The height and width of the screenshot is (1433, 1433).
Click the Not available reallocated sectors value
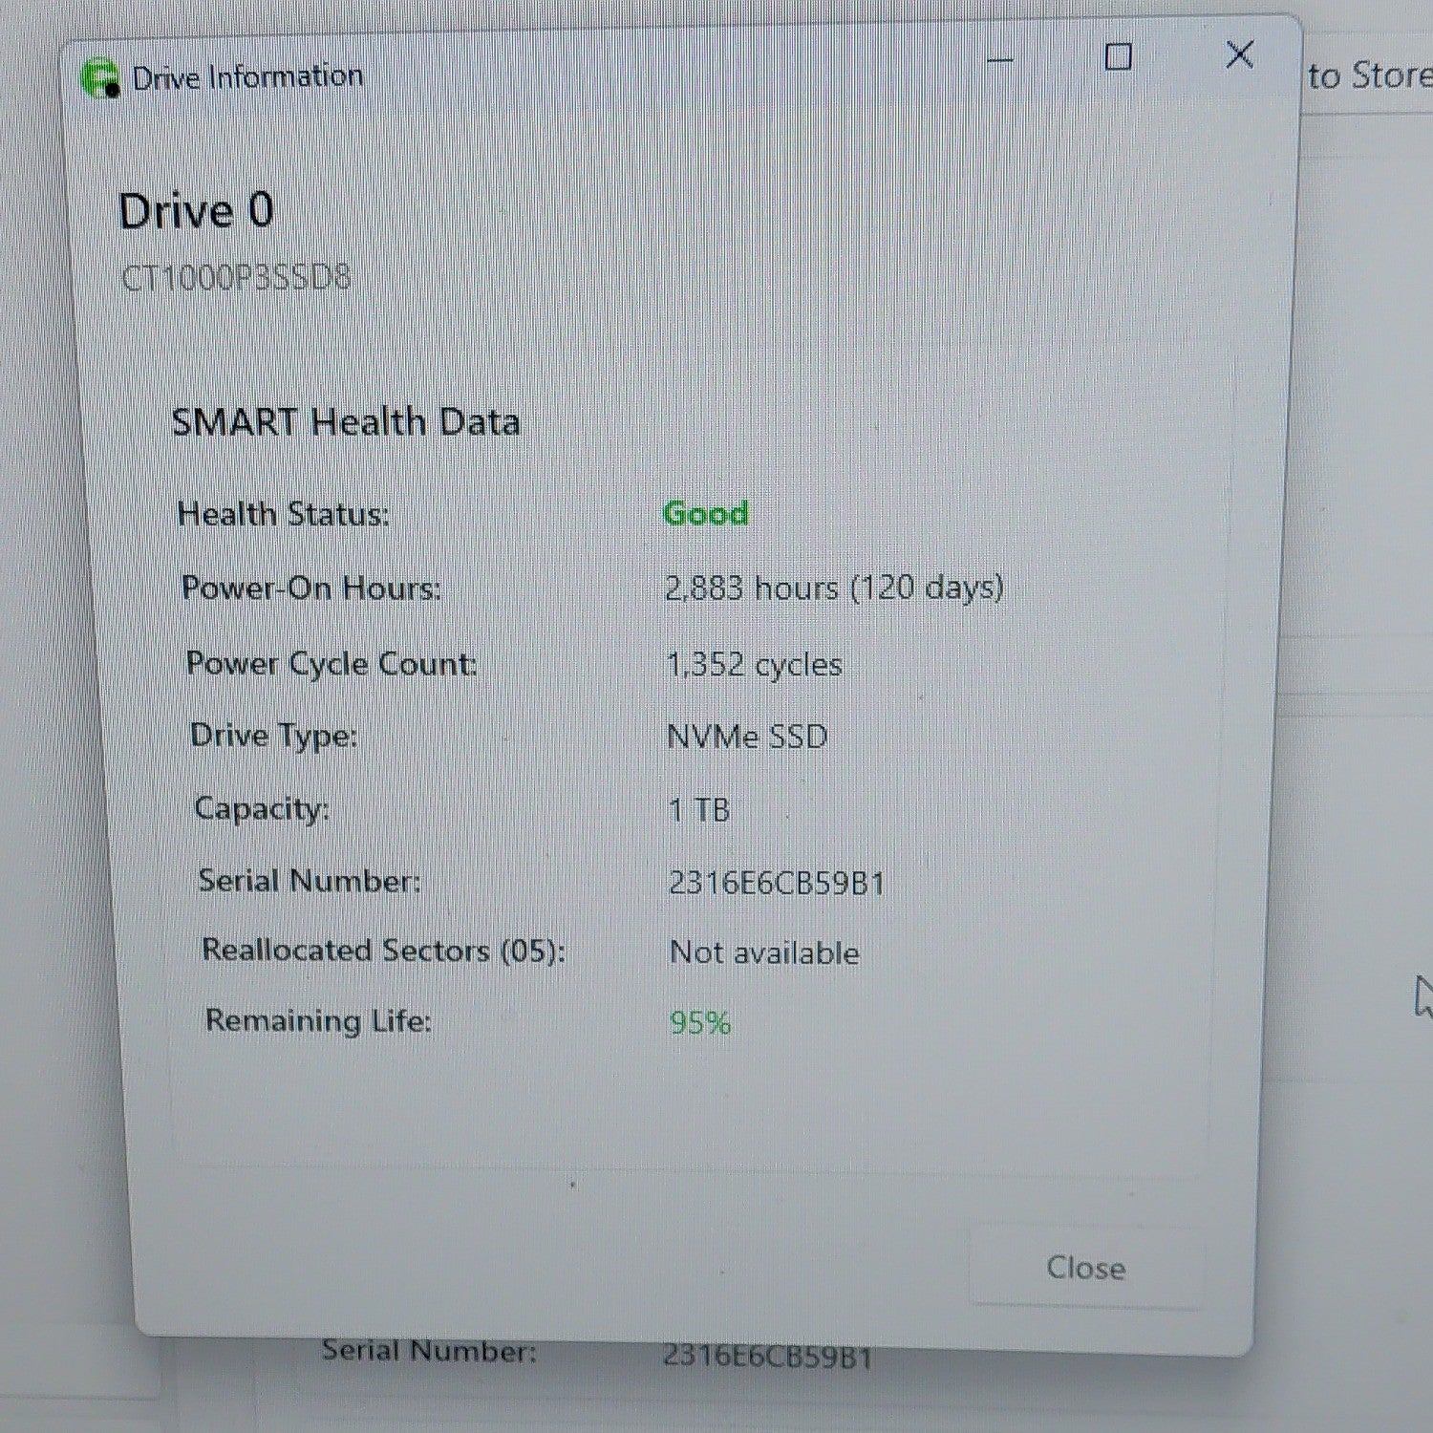(x=764, y=952)
